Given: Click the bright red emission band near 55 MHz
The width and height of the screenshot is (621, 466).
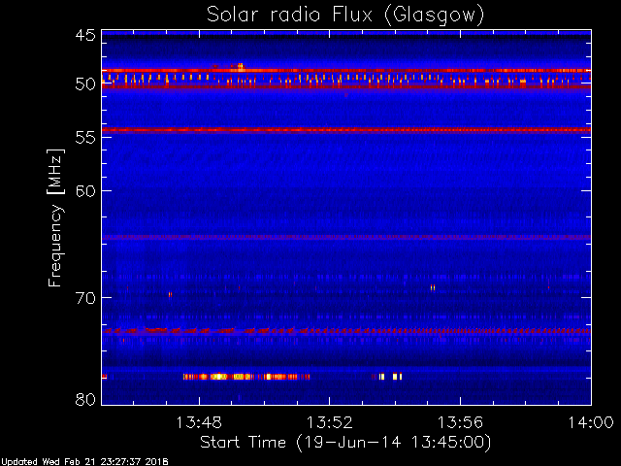Looking at the screenshot, I should pyautogui.click(x=346, y=129).
